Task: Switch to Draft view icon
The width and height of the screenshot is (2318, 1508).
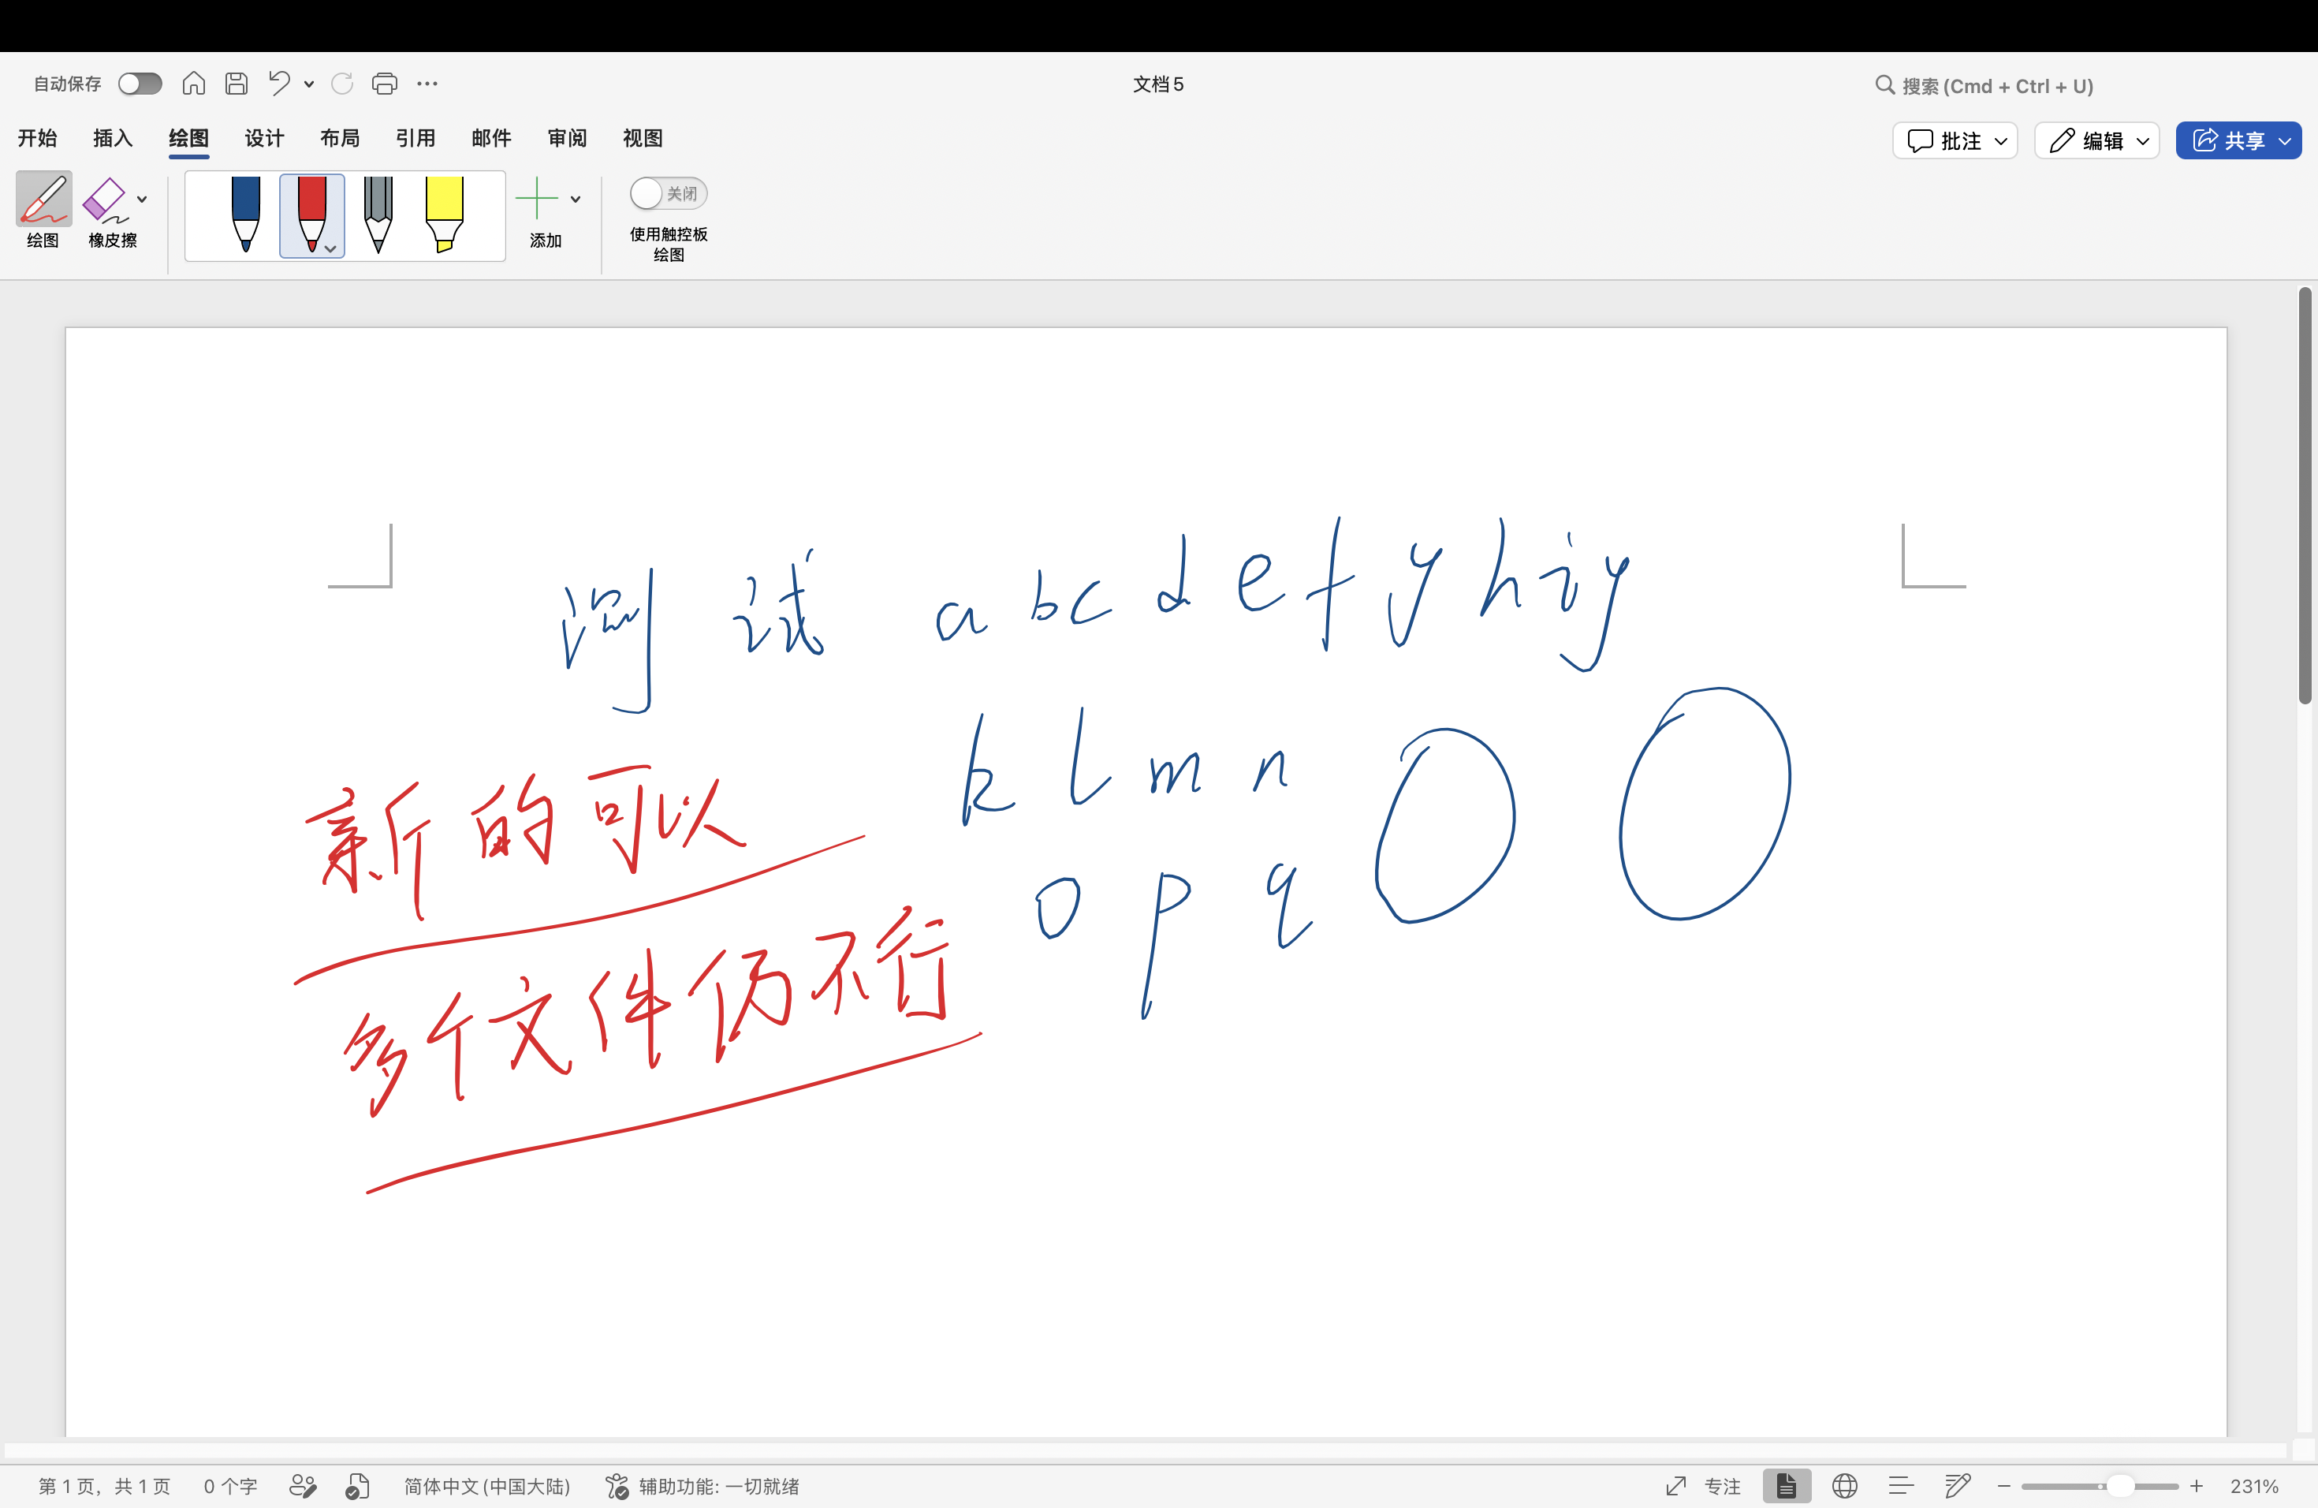Action: (x=1958, y=1486)
